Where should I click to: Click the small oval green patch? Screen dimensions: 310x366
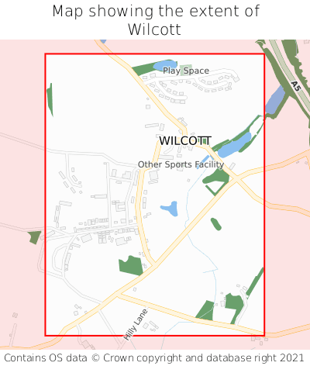coord(215,224)
